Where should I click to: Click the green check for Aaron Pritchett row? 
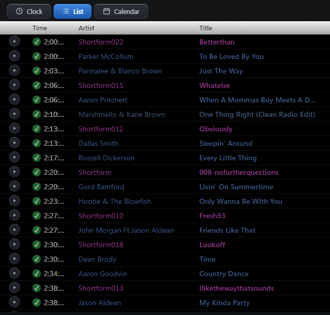37,100
